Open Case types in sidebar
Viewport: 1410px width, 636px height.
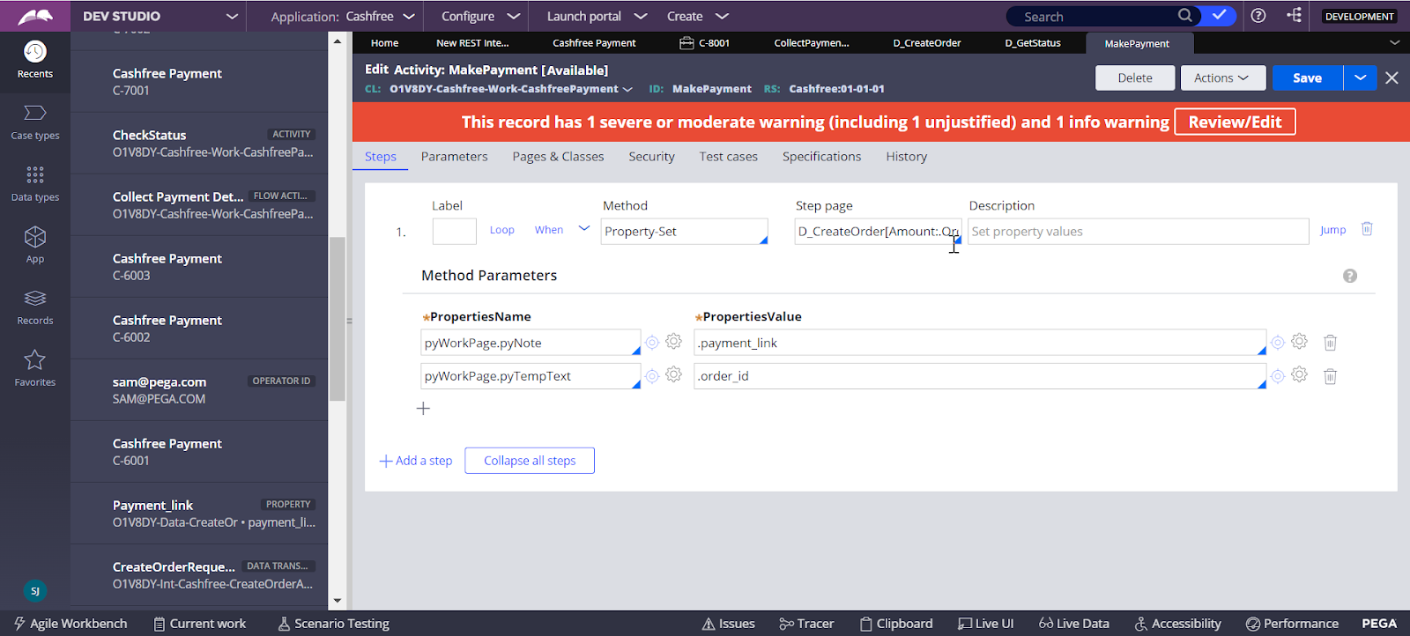click(x=35, y=122)
